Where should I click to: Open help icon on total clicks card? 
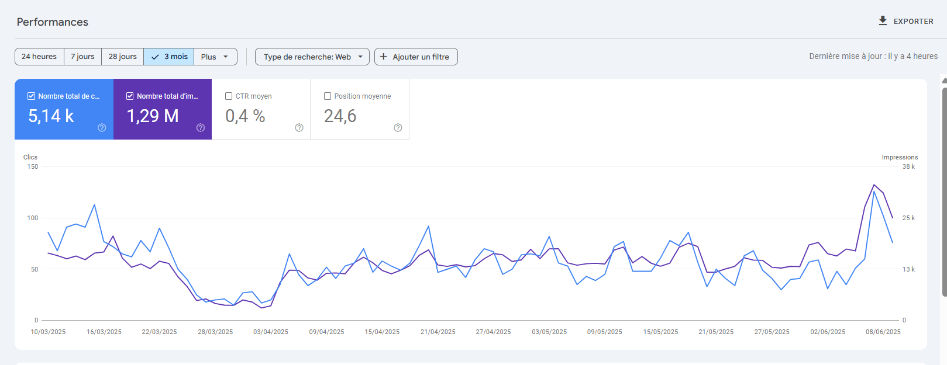click(x=102, y=128)
